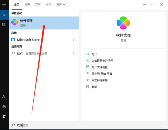Choose 以管理员身份运行
The width and height of the screenshot is (168, 130).
(102, 61)
